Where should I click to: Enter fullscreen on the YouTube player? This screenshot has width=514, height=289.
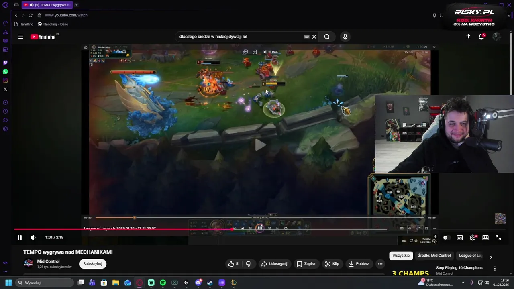click(498, 238)
